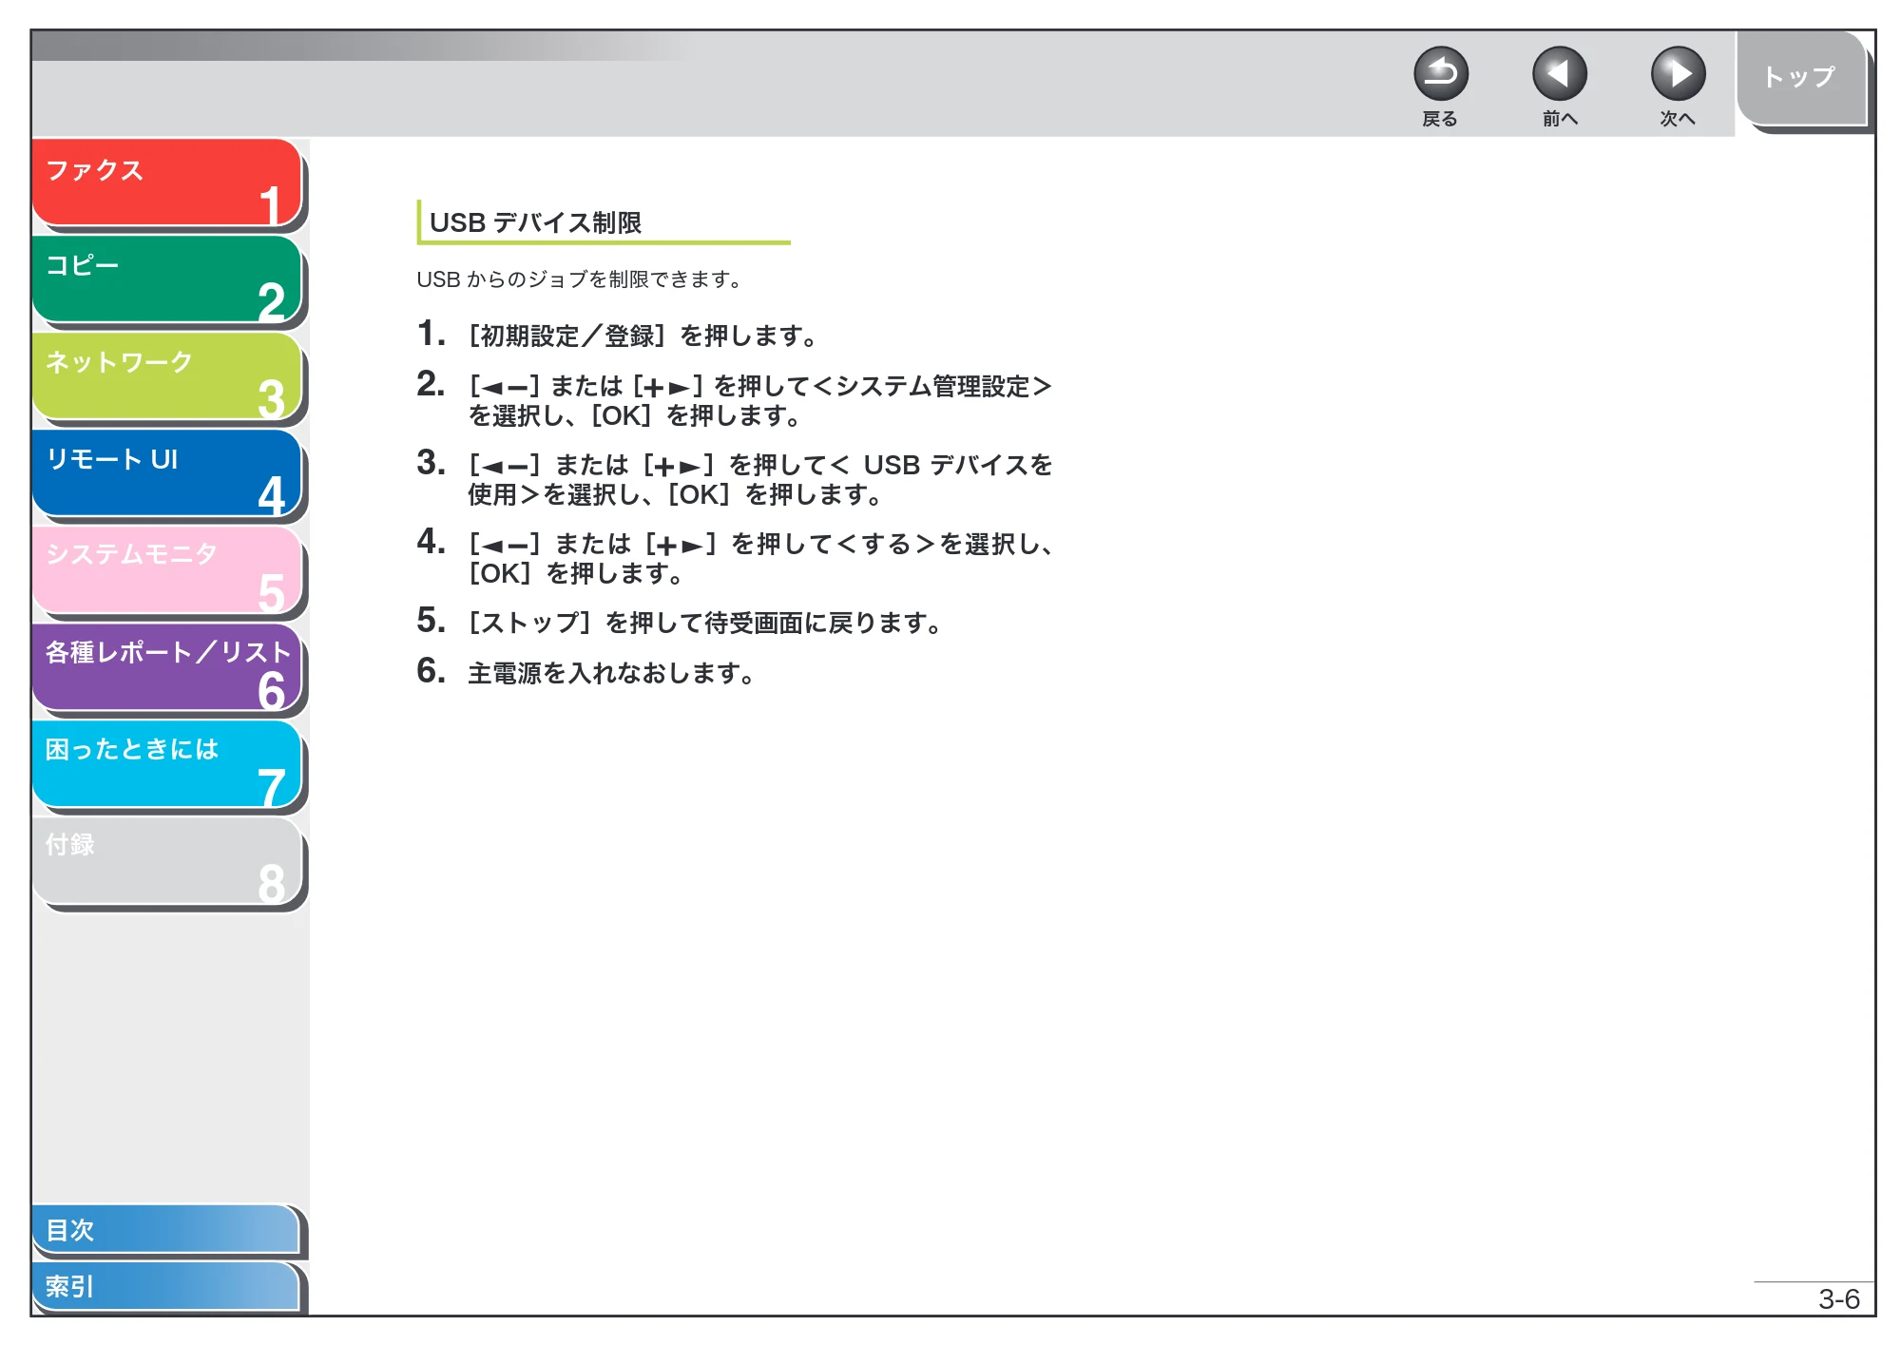Image resolution: width=1901 pixels, height=1345 pixels.
Task: Click the 次へ (next) triangle icon
Action: point(1678,74)
